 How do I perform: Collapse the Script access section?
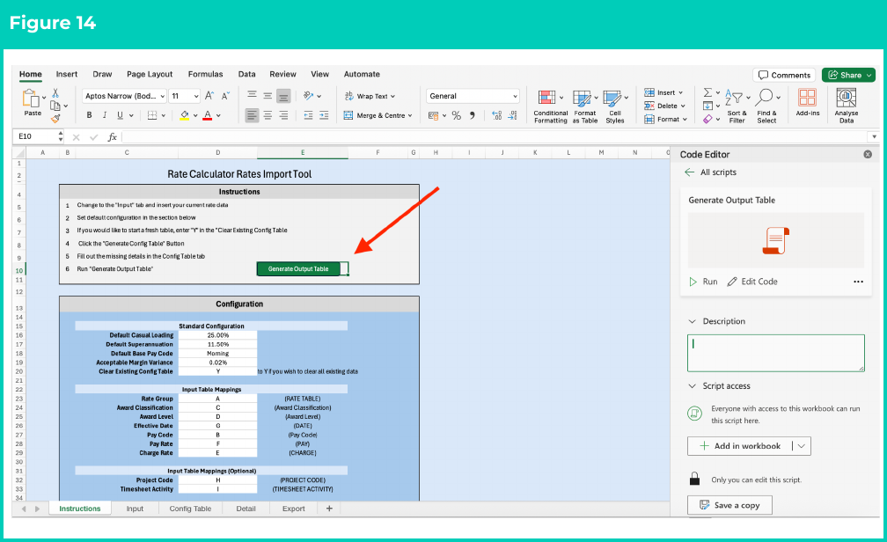coord(692,386)
